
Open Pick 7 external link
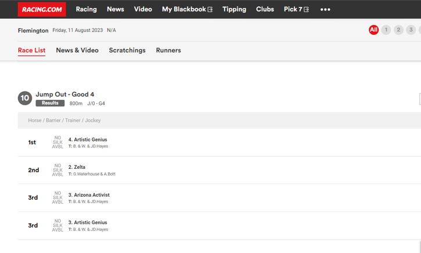[x=296, y=9]
